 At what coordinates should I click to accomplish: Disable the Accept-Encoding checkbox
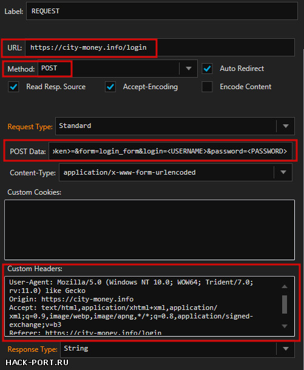coord(110,87)
